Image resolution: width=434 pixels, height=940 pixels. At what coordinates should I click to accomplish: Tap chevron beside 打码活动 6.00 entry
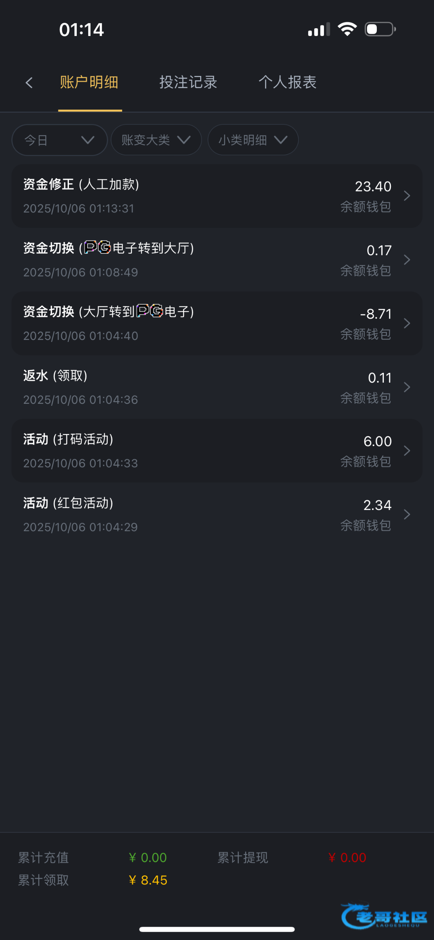[x=407, y=451]
